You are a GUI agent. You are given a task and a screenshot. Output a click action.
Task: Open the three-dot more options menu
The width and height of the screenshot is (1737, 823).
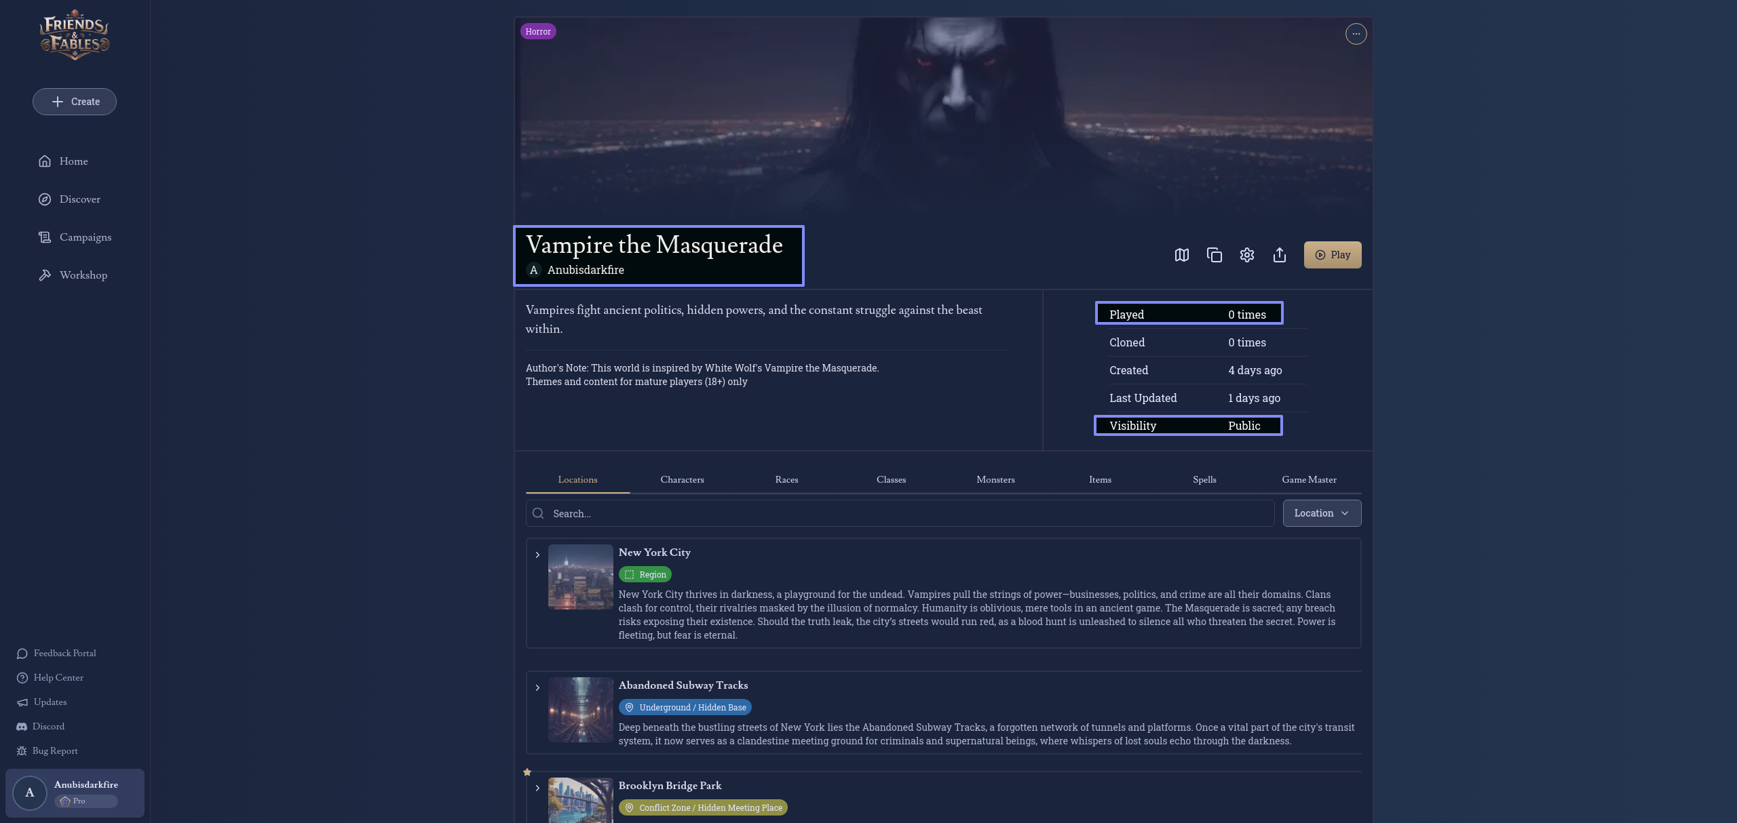(1355, 34)
